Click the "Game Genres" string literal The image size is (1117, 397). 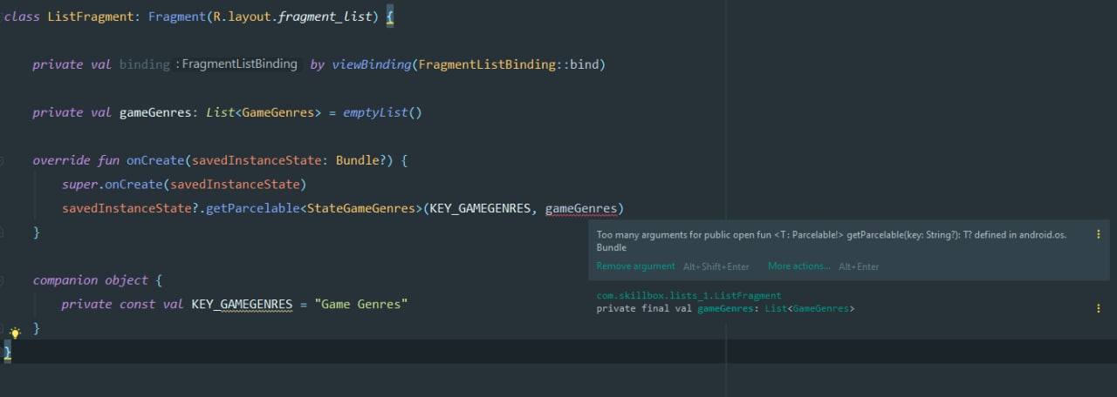(x=361, y=304)
